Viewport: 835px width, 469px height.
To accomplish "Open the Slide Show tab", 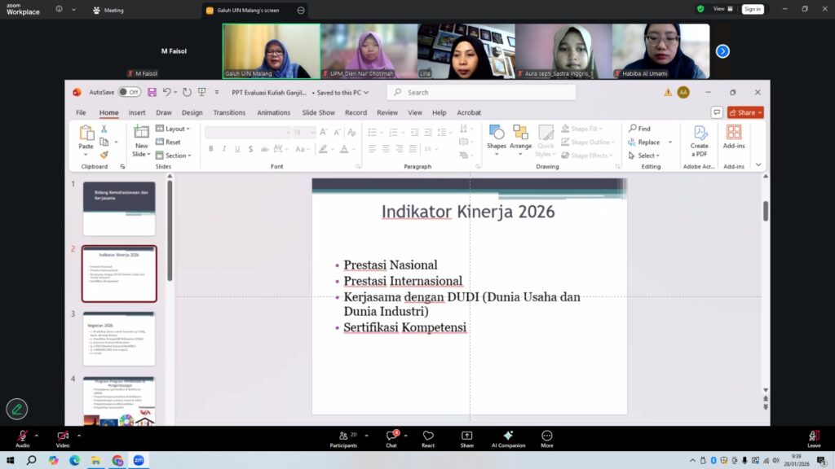I will pos(318,112).
